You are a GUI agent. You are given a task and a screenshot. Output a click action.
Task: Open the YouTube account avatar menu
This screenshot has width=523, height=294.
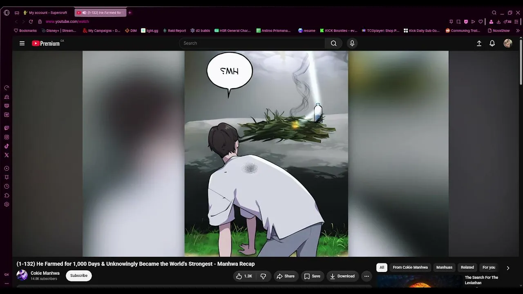pyautogui.click(x=508, y=43)
